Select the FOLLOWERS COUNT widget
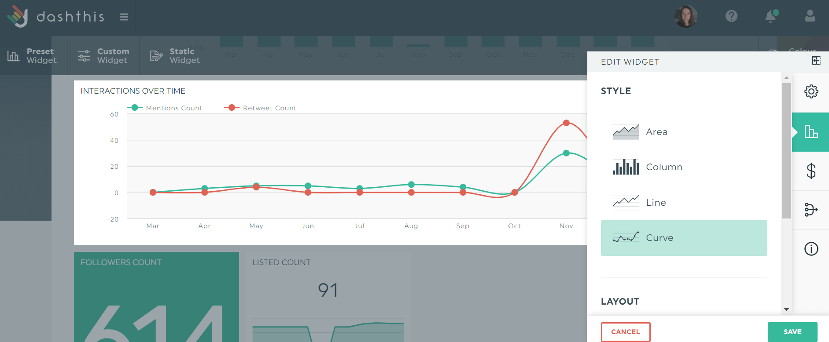The width and height of the screenshot is (829, 342). (x=156, y=297)
